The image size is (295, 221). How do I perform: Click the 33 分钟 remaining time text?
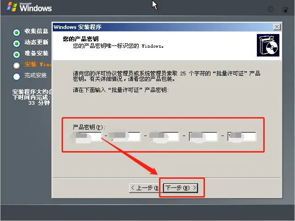click(x=39, y=103)
